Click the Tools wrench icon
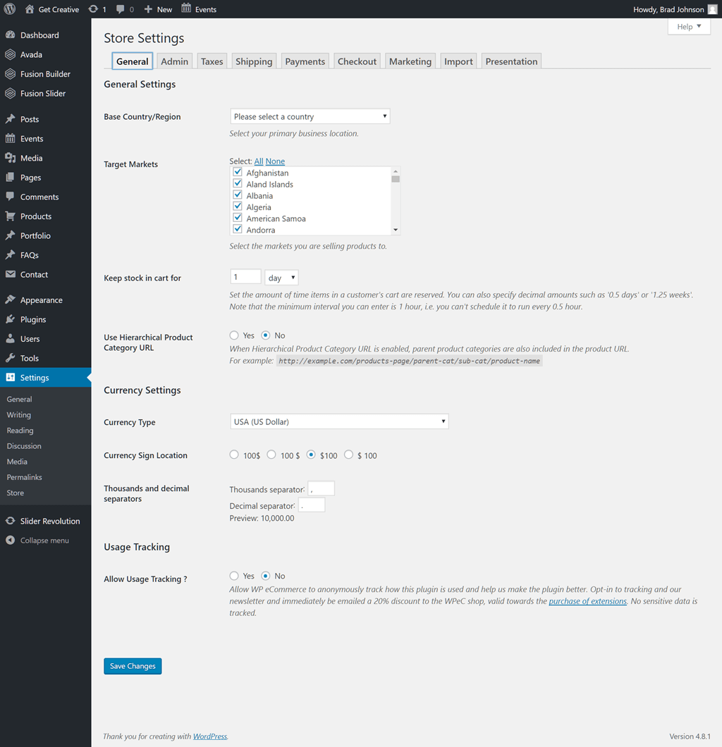 click(10, 358)
